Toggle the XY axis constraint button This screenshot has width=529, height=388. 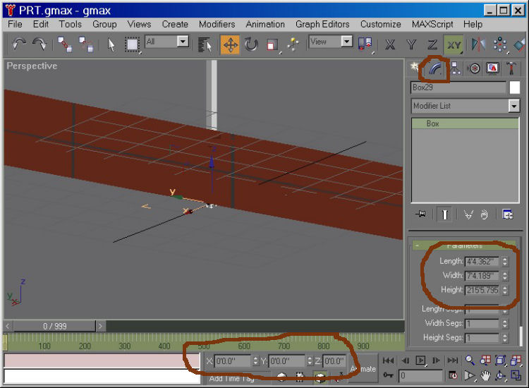pyautogui.click(x=454, y=44)
